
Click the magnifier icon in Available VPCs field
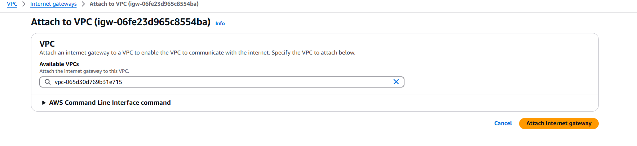pyautogui.click(x=48, y=82)
